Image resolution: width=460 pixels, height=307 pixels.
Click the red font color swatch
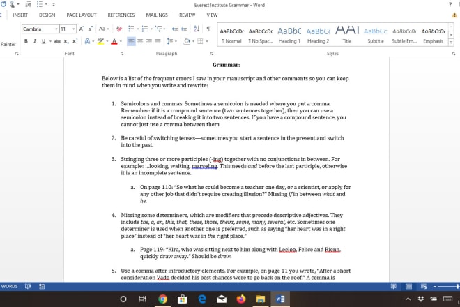click(114, 41)
